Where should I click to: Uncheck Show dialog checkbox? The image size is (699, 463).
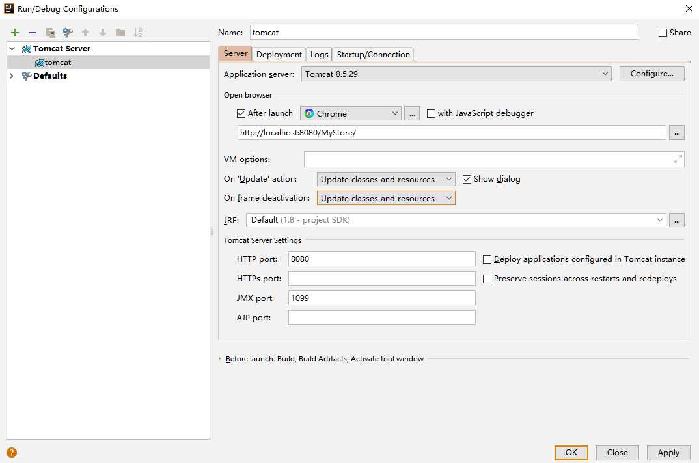(x=467, y=179)
